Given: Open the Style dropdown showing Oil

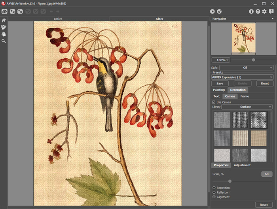Looking at the screenshot, I should [x=247, y=68].
